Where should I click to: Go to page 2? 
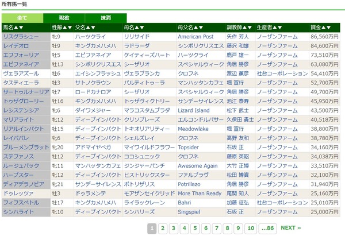pyautogui.click(x=163, y=229)
